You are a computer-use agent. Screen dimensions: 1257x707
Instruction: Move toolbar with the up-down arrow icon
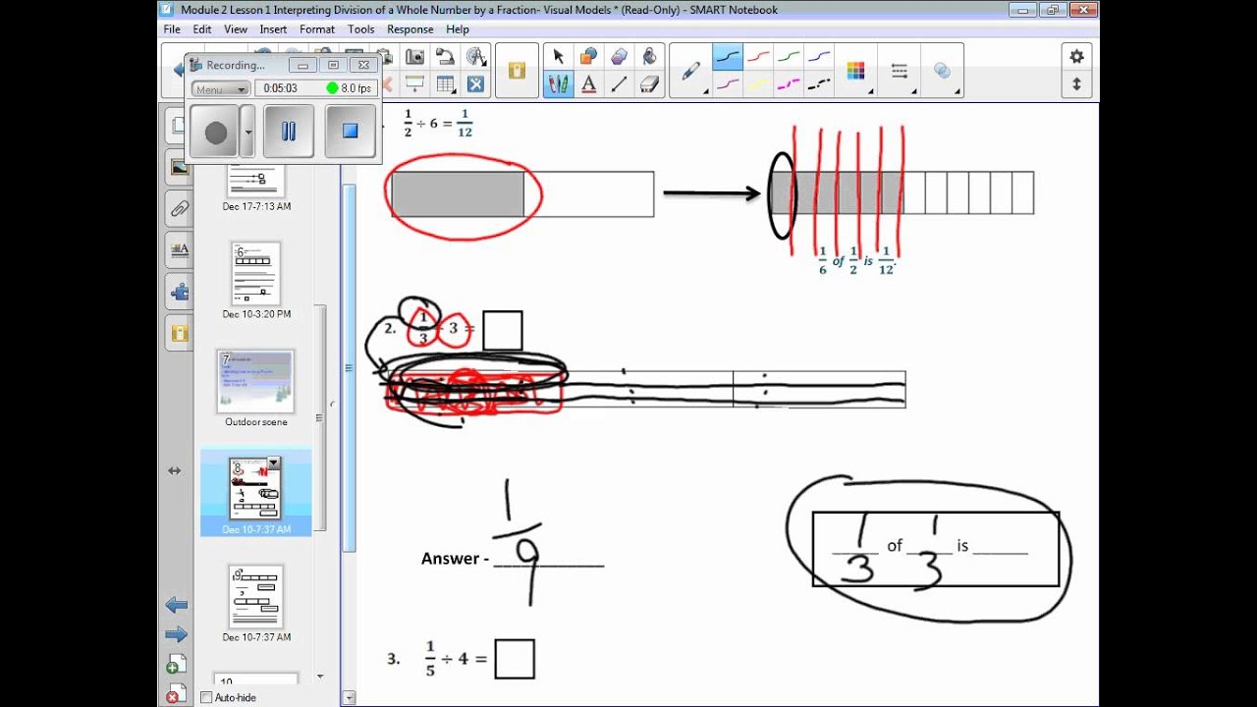pos(1076,84)
